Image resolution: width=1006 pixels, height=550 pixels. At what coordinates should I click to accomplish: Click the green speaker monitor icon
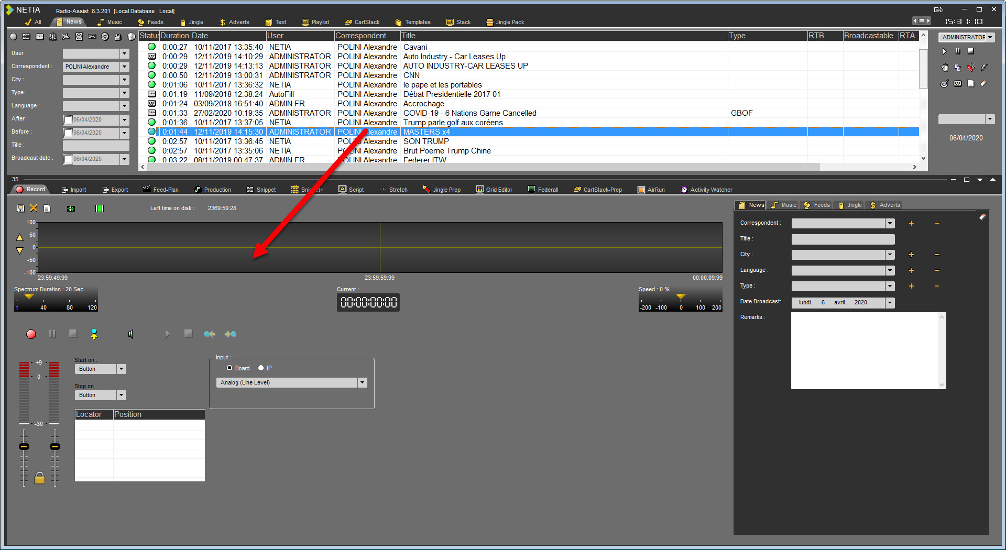pos(130,334)
